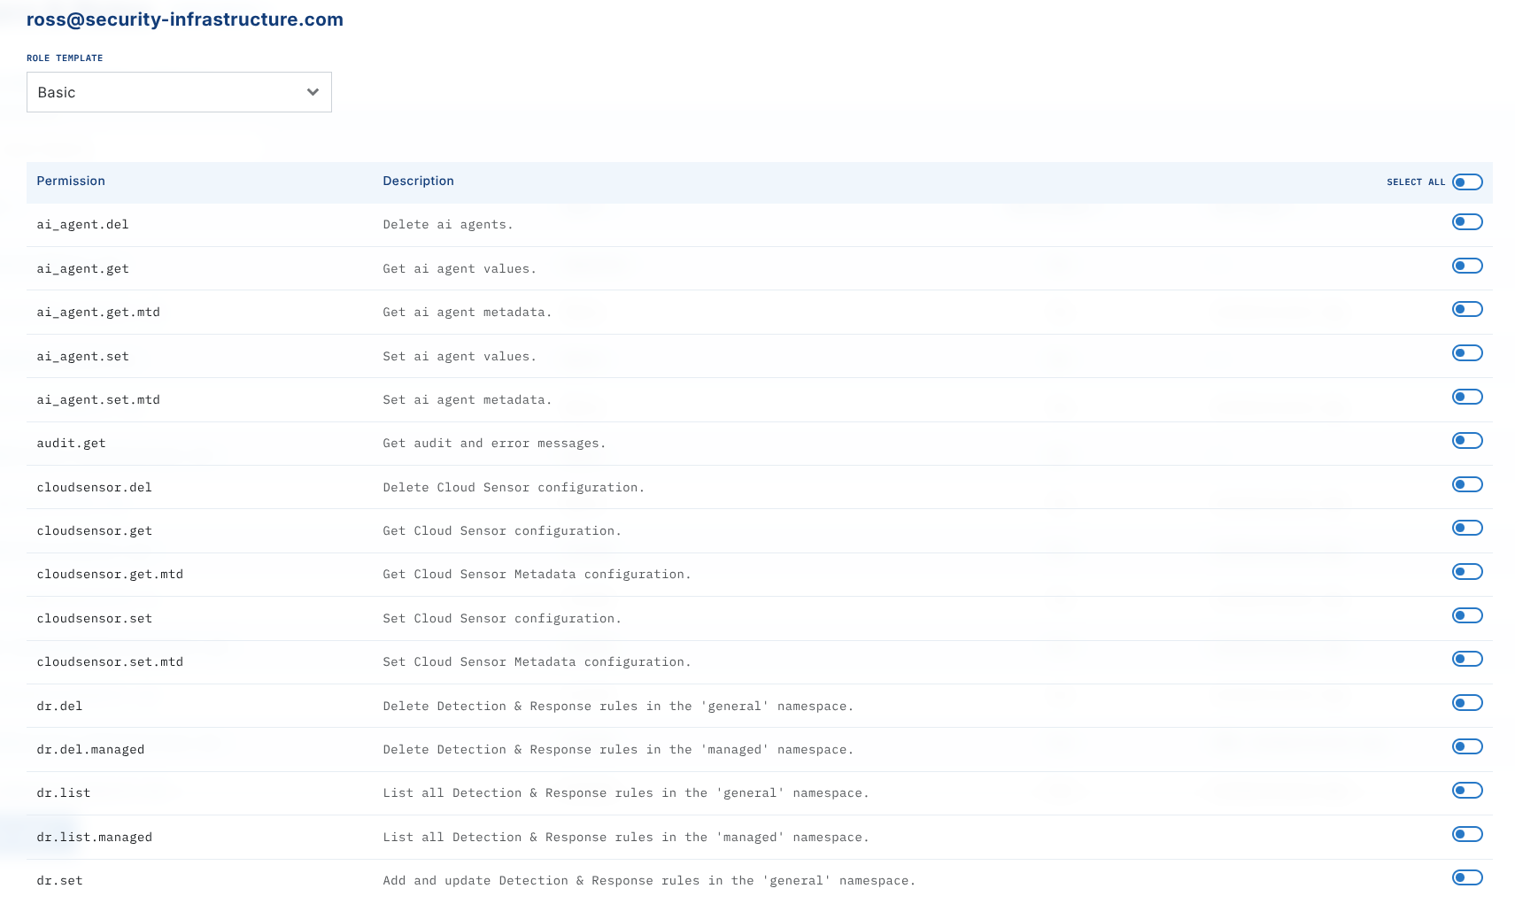
Task: Enable ai_agent.get permission switch
Action: 1466,266
